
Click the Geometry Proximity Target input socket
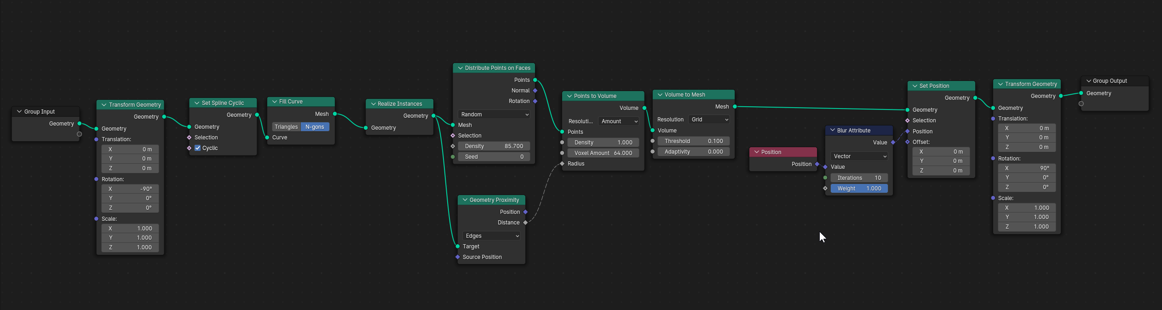[x=458, y=247]
